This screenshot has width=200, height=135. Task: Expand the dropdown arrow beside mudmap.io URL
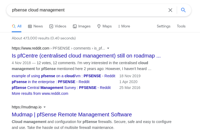point(45,107)
